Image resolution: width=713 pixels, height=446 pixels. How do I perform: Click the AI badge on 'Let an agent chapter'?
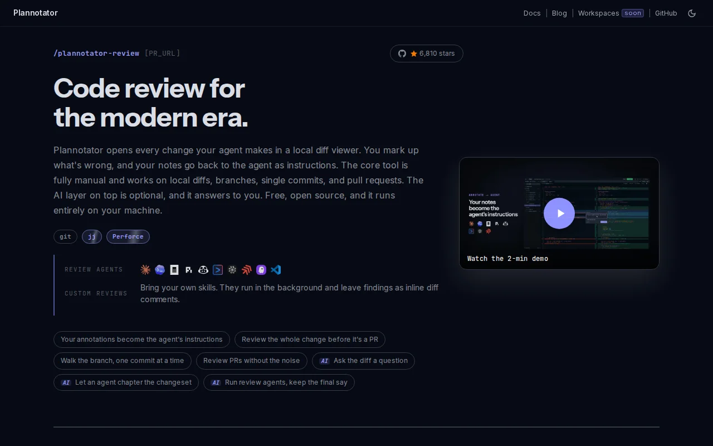coord(66,383)
